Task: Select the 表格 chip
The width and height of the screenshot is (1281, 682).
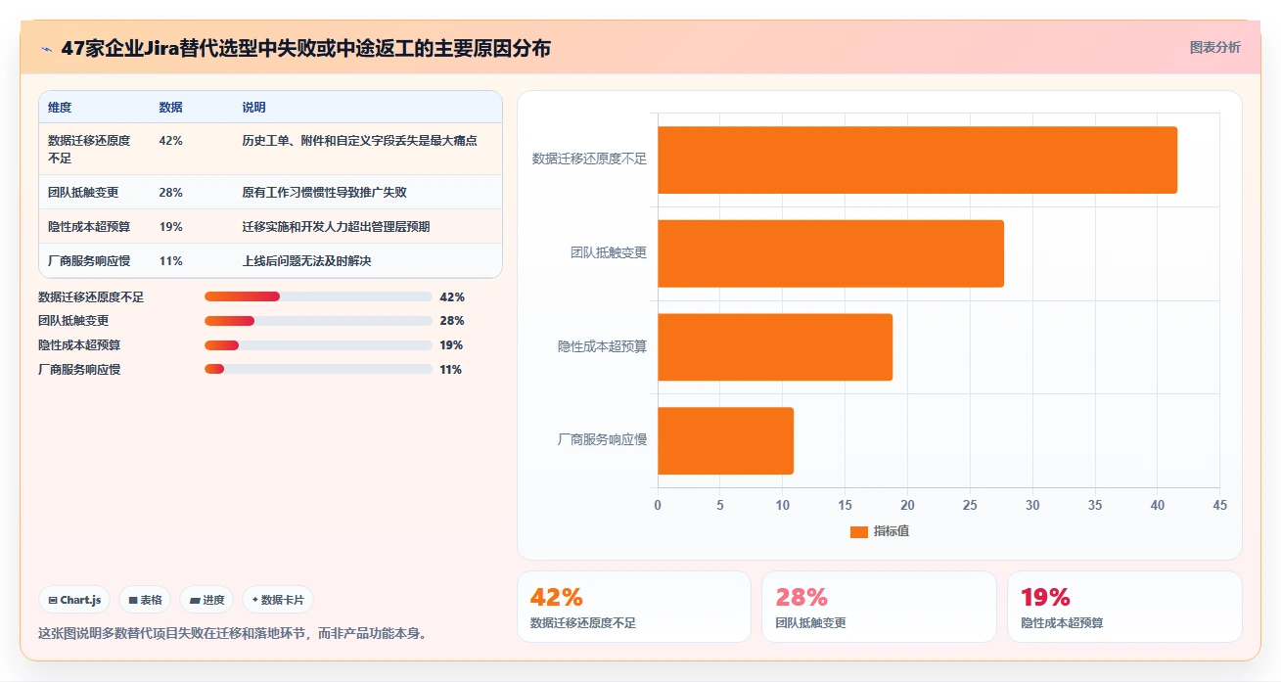Action: (145, 600)
